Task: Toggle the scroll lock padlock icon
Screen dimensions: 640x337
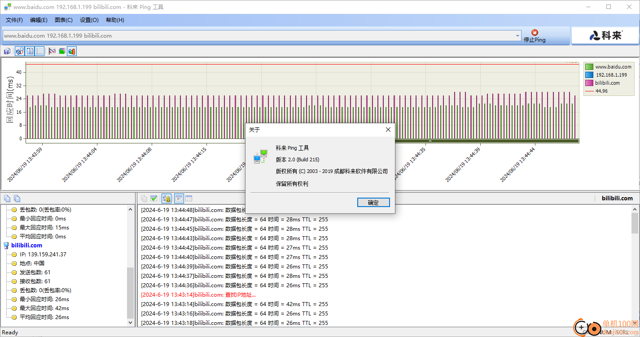Action: pyautogui.click(x=167, y=198)
